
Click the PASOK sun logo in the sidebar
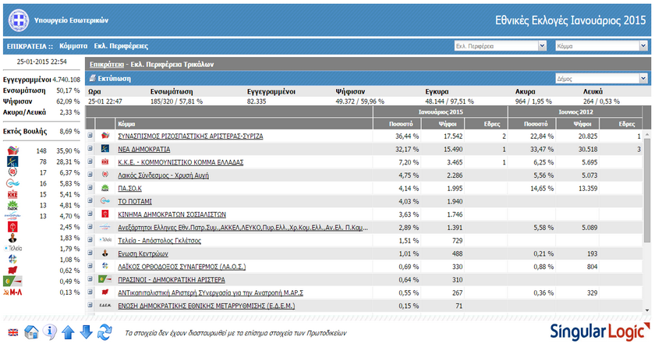coord(13,205)
